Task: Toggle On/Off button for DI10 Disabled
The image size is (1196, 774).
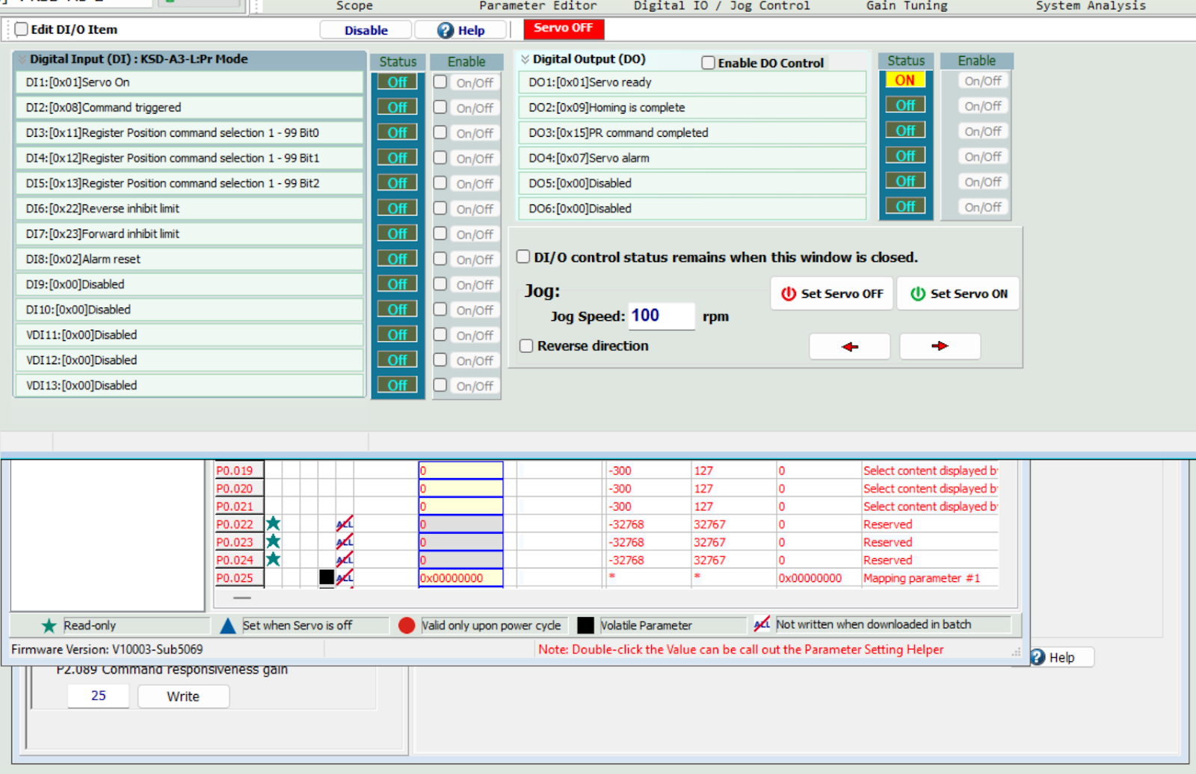Action: coord(475,310)
